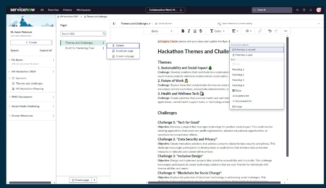Choose Create subpage from context menu
The width and height of the screenshot is (326, 188).
(123, 56)
